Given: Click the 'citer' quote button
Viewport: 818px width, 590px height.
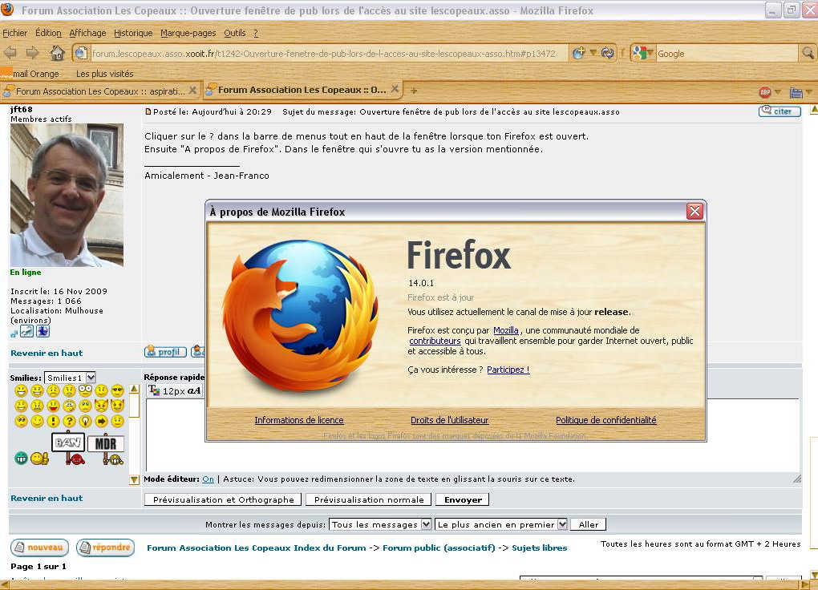Looking at the screenshot, I should pyautogui.click(x=780, y=111).
